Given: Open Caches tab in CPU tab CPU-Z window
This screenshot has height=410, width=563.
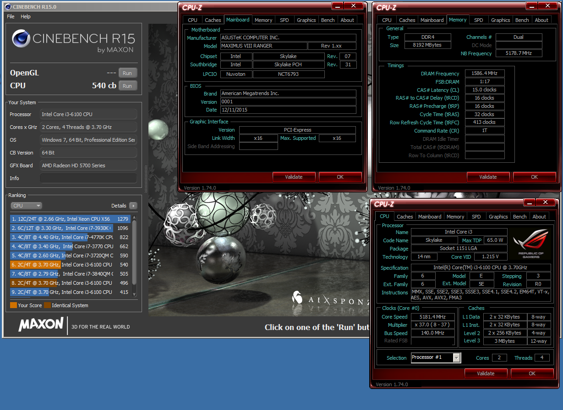Looking at the screenshot, I should click(x=405, y=217).
